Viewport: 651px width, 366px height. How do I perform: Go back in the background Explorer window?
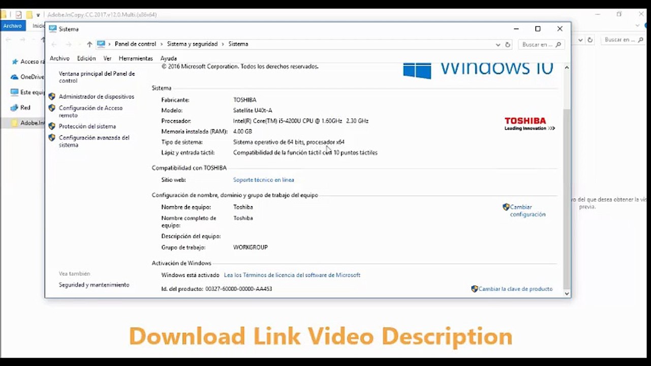tap(8, 40)
